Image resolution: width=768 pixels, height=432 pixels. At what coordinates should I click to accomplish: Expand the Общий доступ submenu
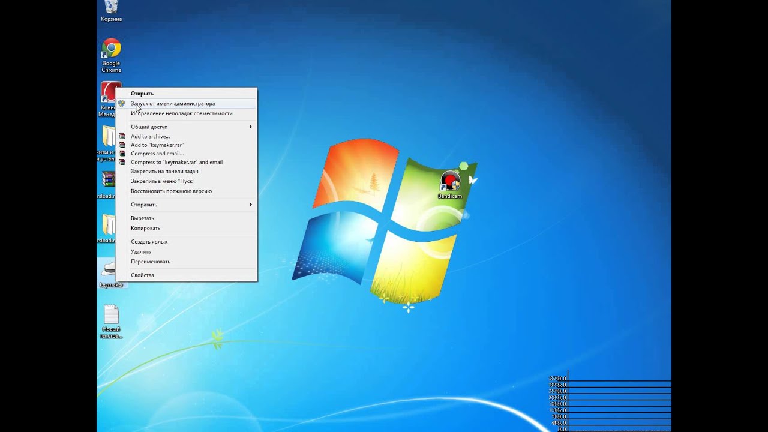click(x=187, y=127)
